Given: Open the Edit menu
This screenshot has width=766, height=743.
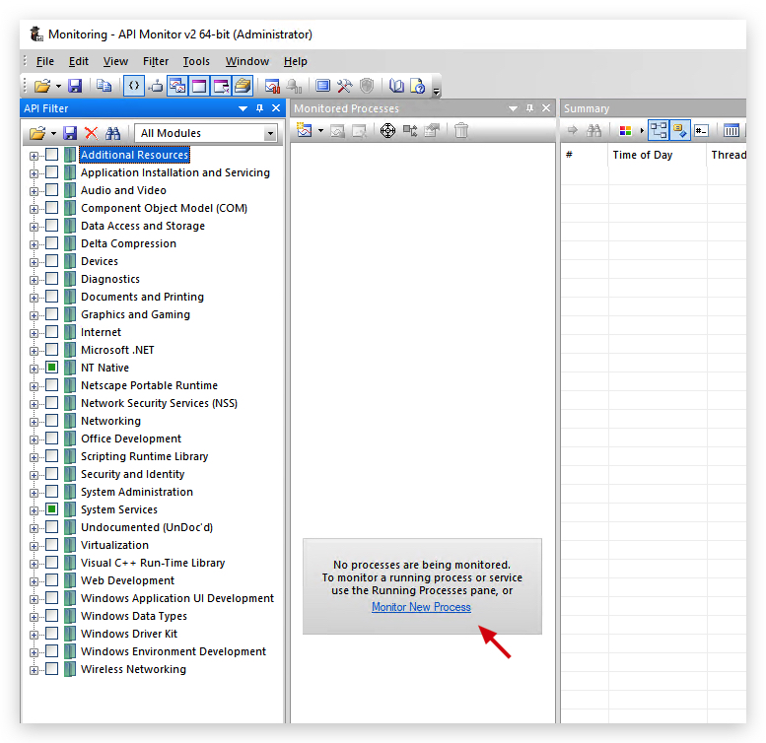Looking at the screenshot, I should pyautogui.click(x=79, y=61).
